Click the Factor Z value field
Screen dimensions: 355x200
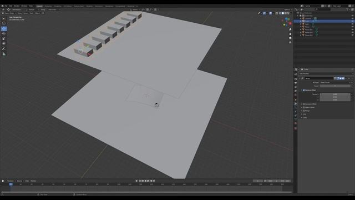point(335,100)
